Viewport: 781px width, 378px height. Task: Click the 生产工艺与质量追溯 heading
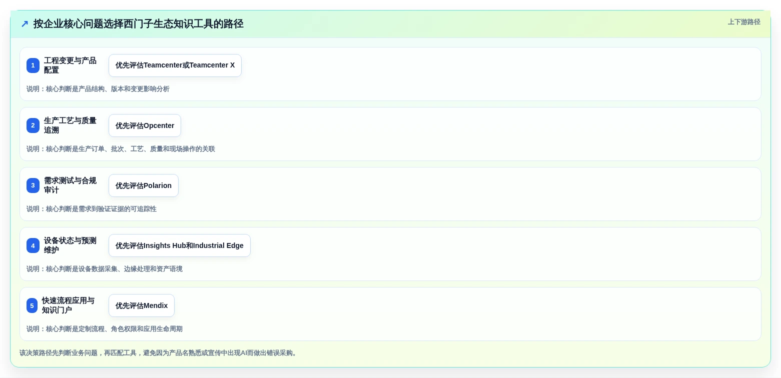[x=71, y=125]
